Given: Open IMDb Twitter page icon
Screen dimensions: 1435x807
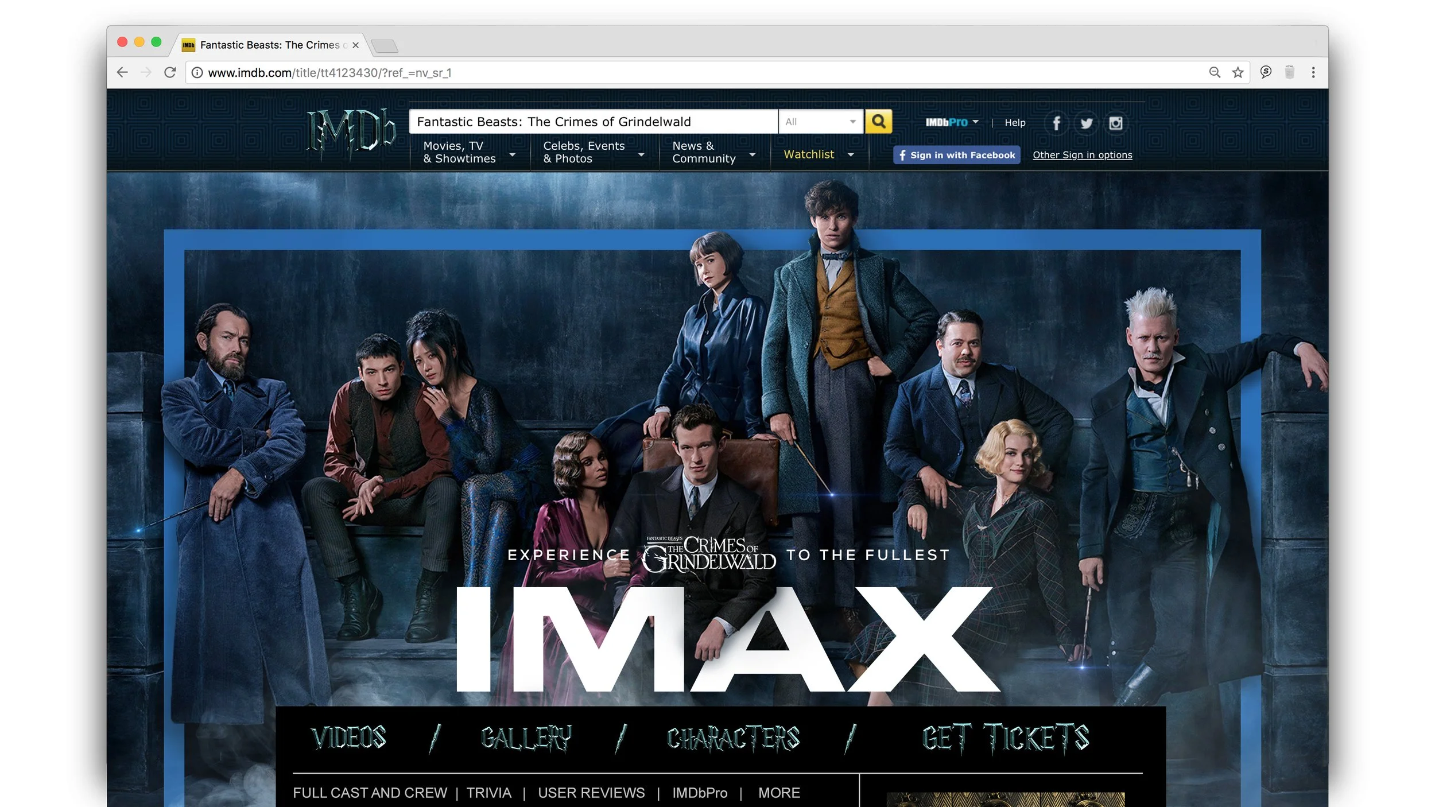Looking at the screenshot, I should point(1086,123).
